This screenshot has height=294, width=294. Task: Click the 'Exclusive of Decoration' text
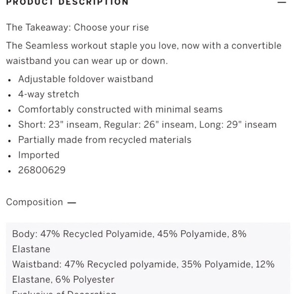click(64, 292)
